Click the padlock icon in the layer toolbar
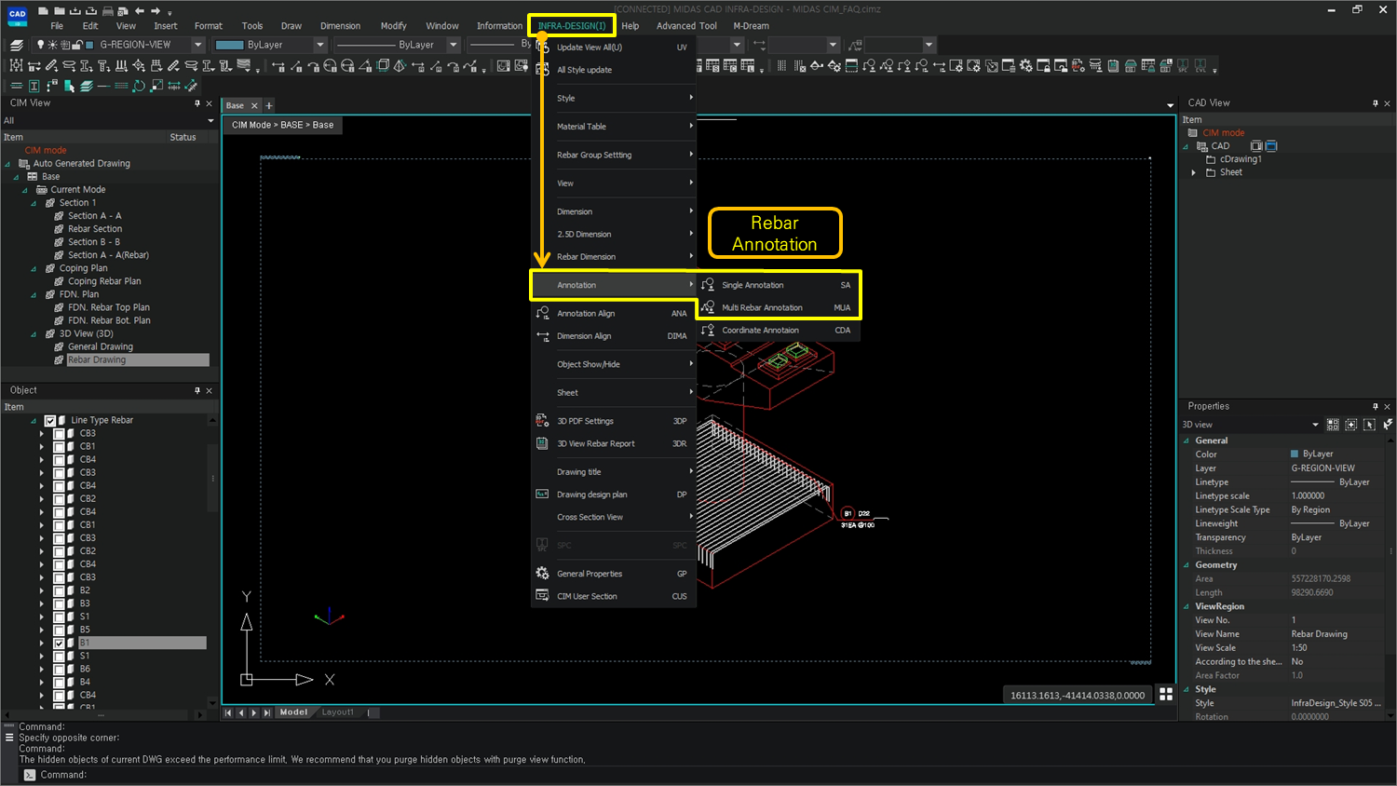 pos(76,45)
